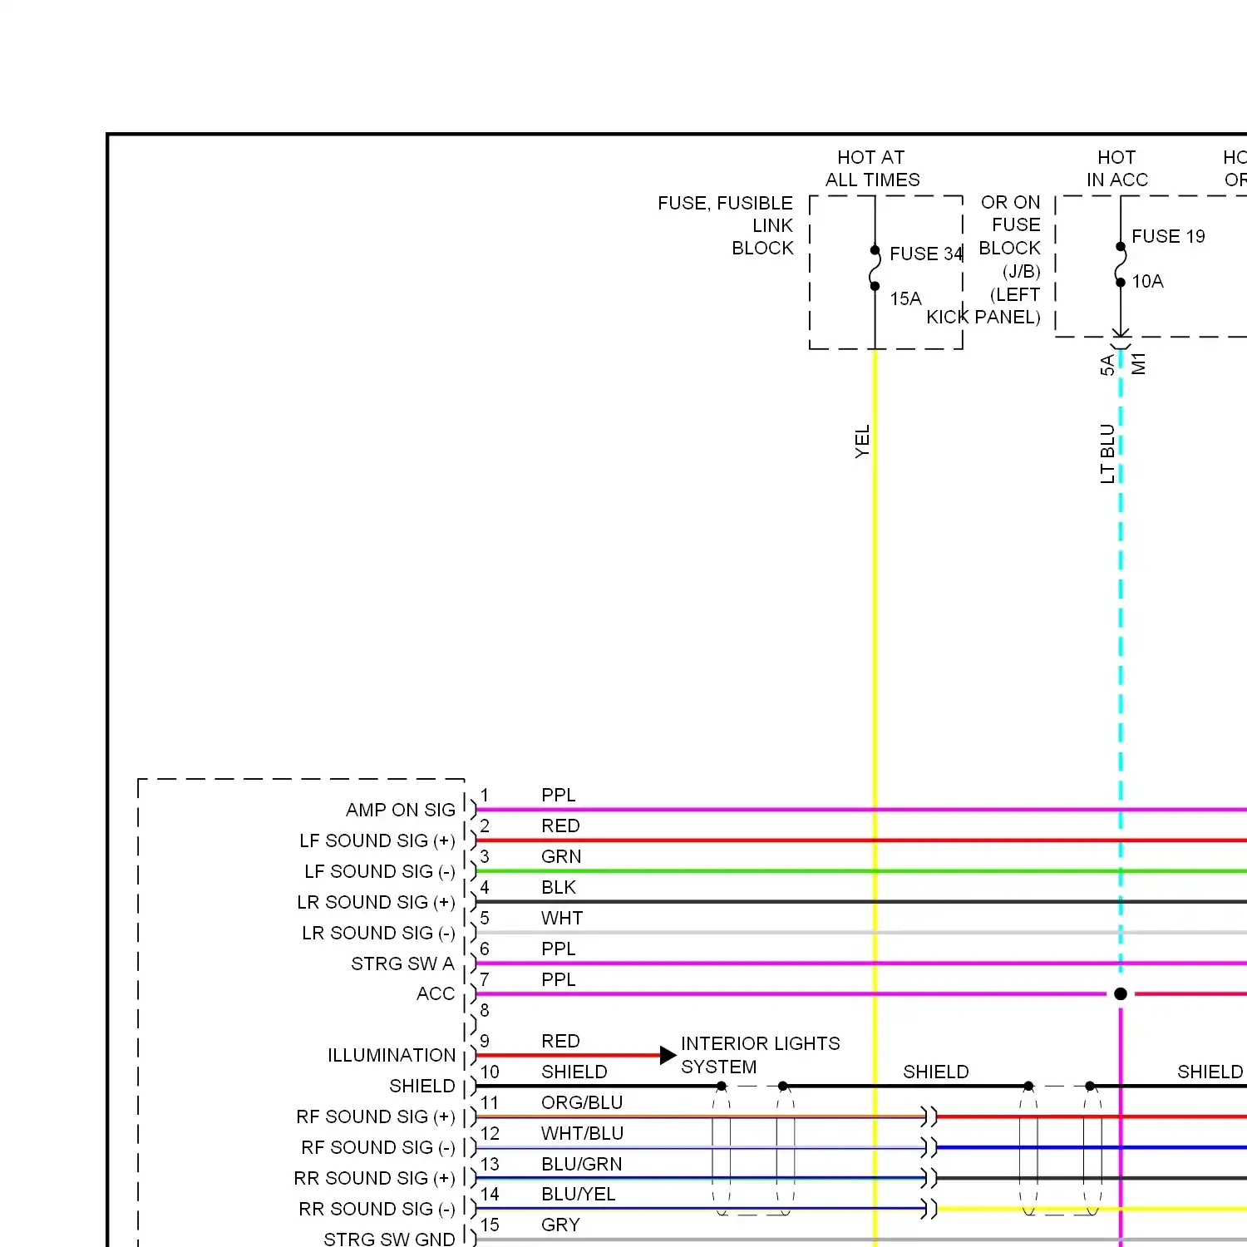Click pin number 8
Viewport: 1247px width, 1247px height.
pyautogui.click(x=485, y=1010)
